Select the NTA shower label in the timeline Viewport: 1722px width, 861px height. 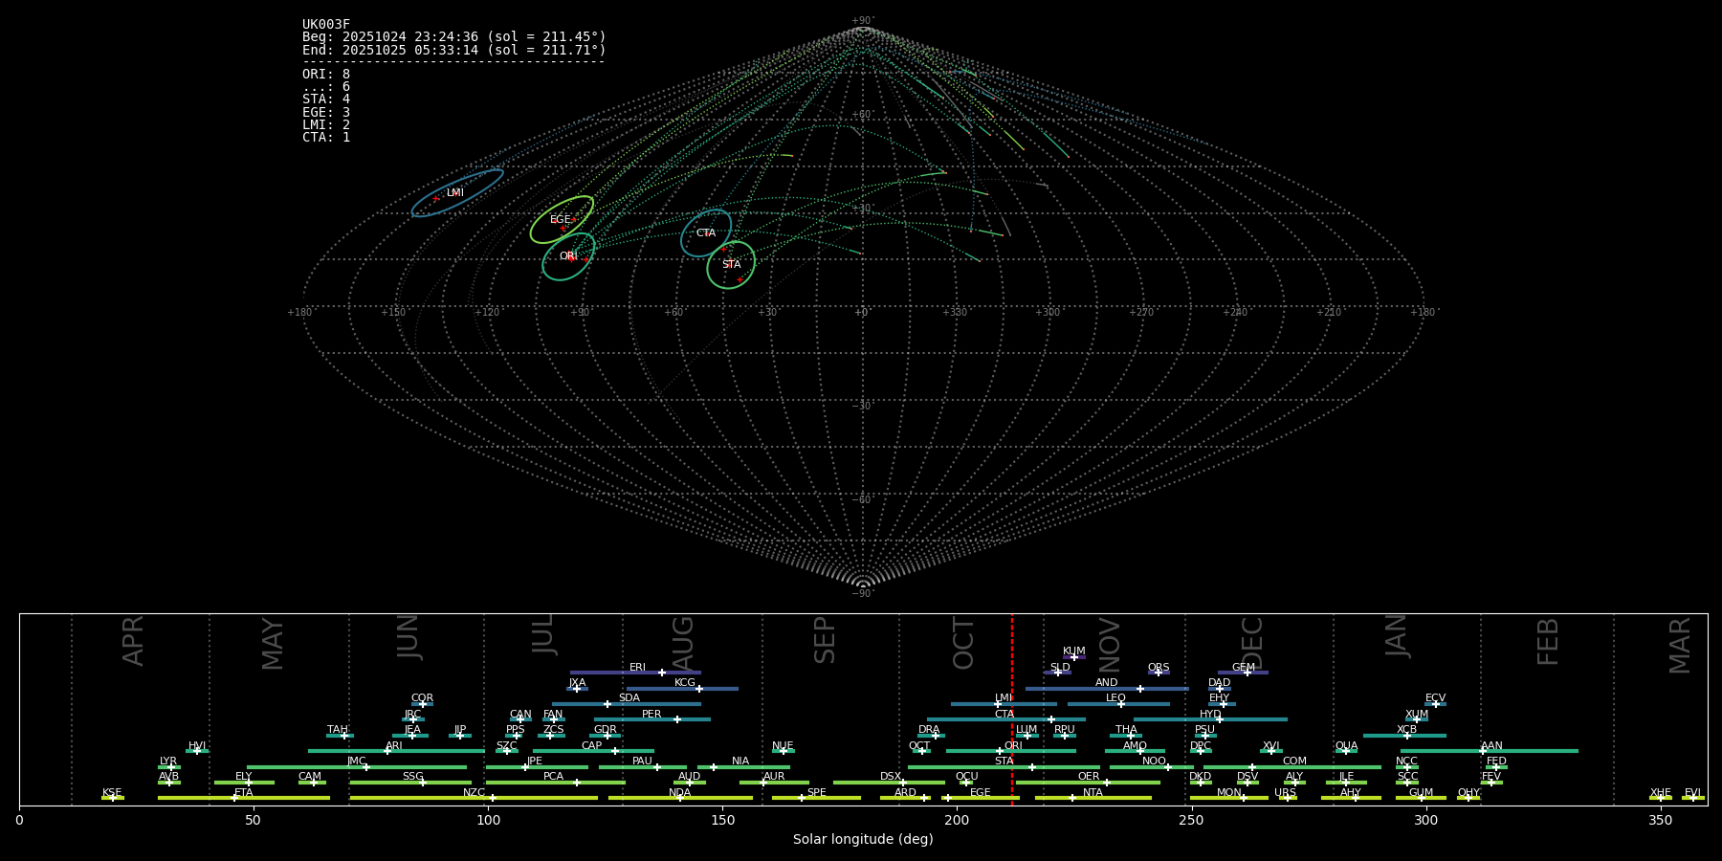1093,793
